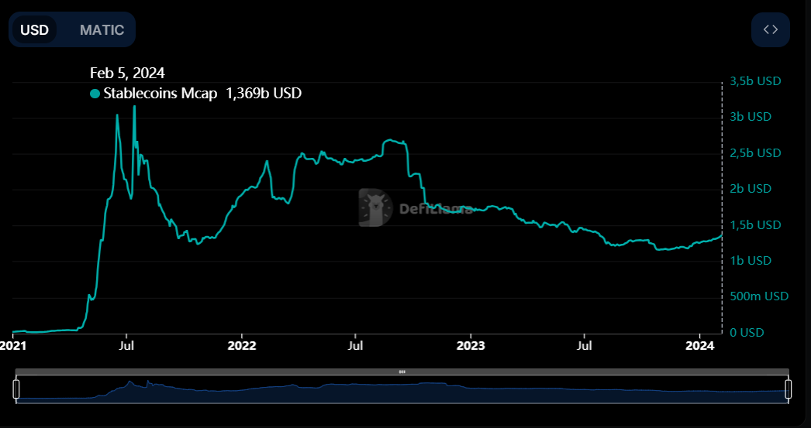Click the 500m USD y-axis label
Viewport: 811px width, 428px height.
tap(759, 296)
